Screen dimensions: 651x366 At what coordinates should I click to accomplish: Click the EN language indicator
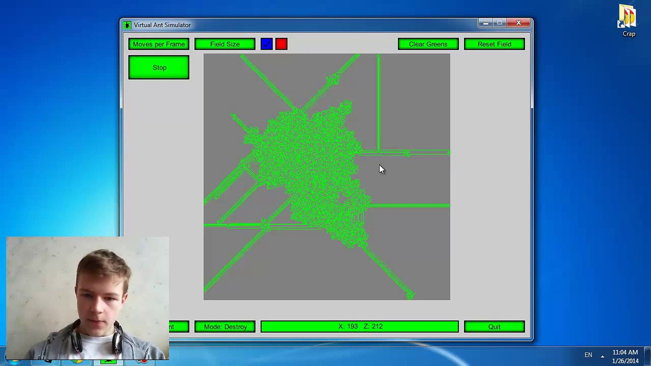pyautogui.click(x=588, y=355)
